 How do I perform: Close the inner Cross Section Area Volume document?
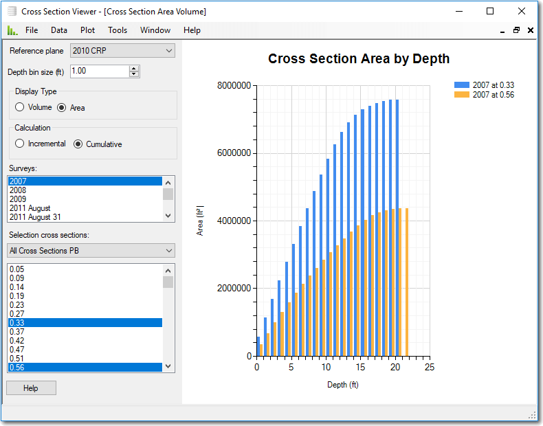531,30
